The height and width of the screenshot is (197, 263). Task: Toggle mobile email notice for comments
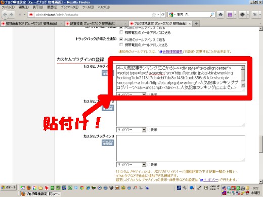pyautogui.click(x=121, y=32)
